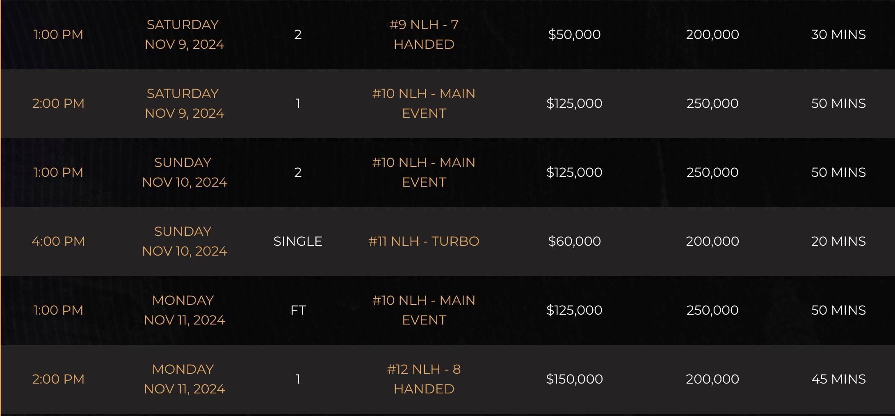Select the 4:00 PM start time cell

click(58, 241)
